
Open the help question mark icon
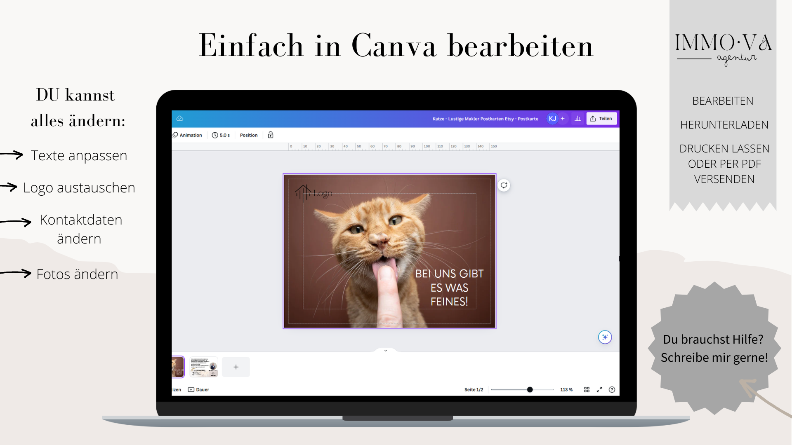point(612,390)
